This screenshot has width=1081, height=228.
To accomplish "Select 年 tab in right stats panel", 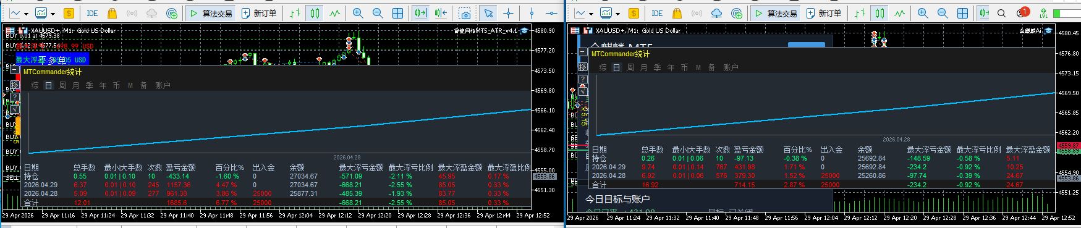I will 671,67.
